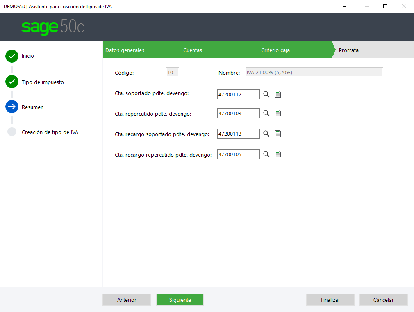Focus the account field containing 47200113
This screenshot has width=414, height=312.
click(x=239, y=134)
